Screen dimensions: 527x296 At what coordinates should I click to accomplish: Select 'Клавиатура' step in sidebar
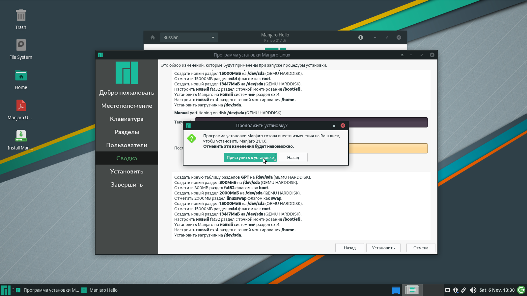tap(127, 119)
